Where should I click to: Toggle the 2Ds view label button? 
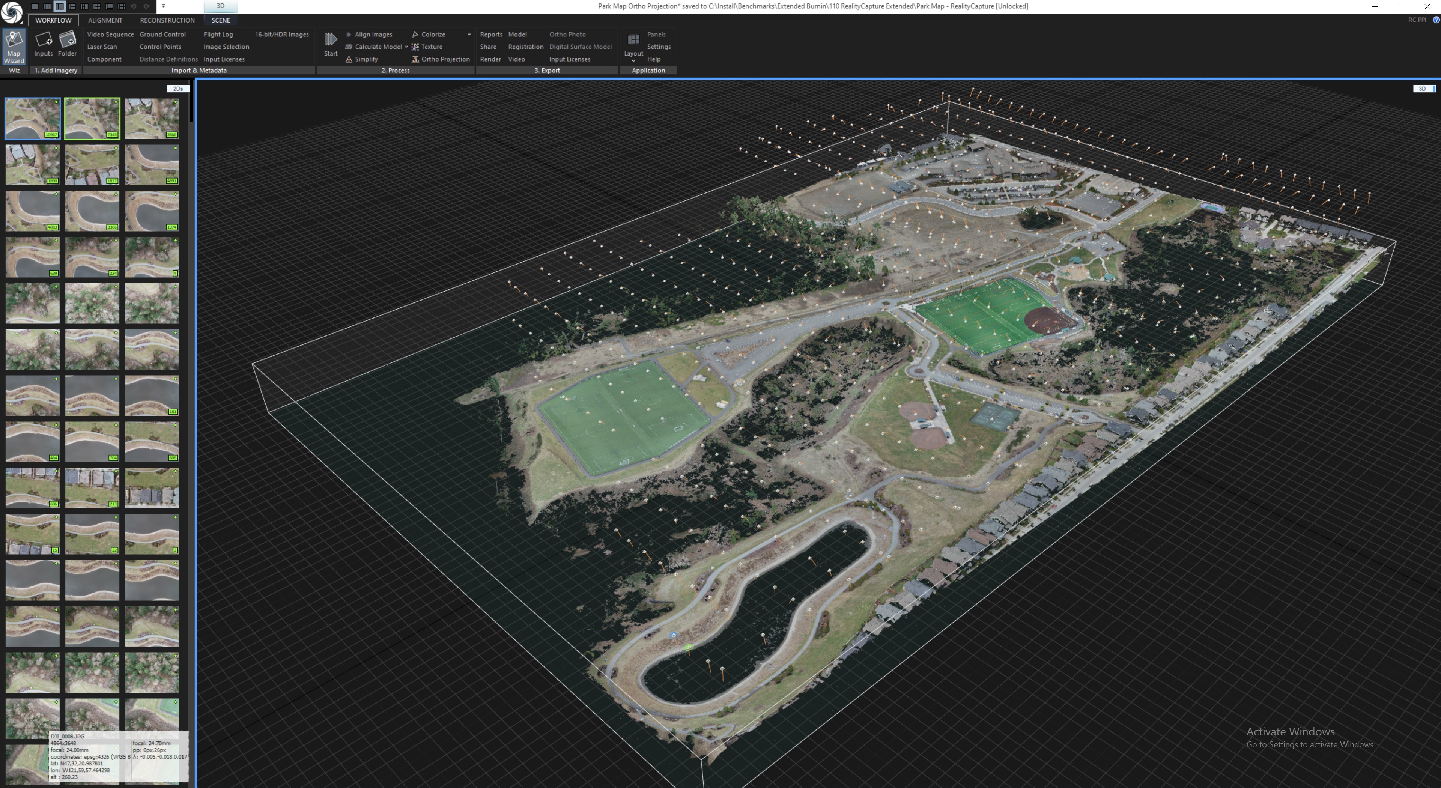pos(178,88)
